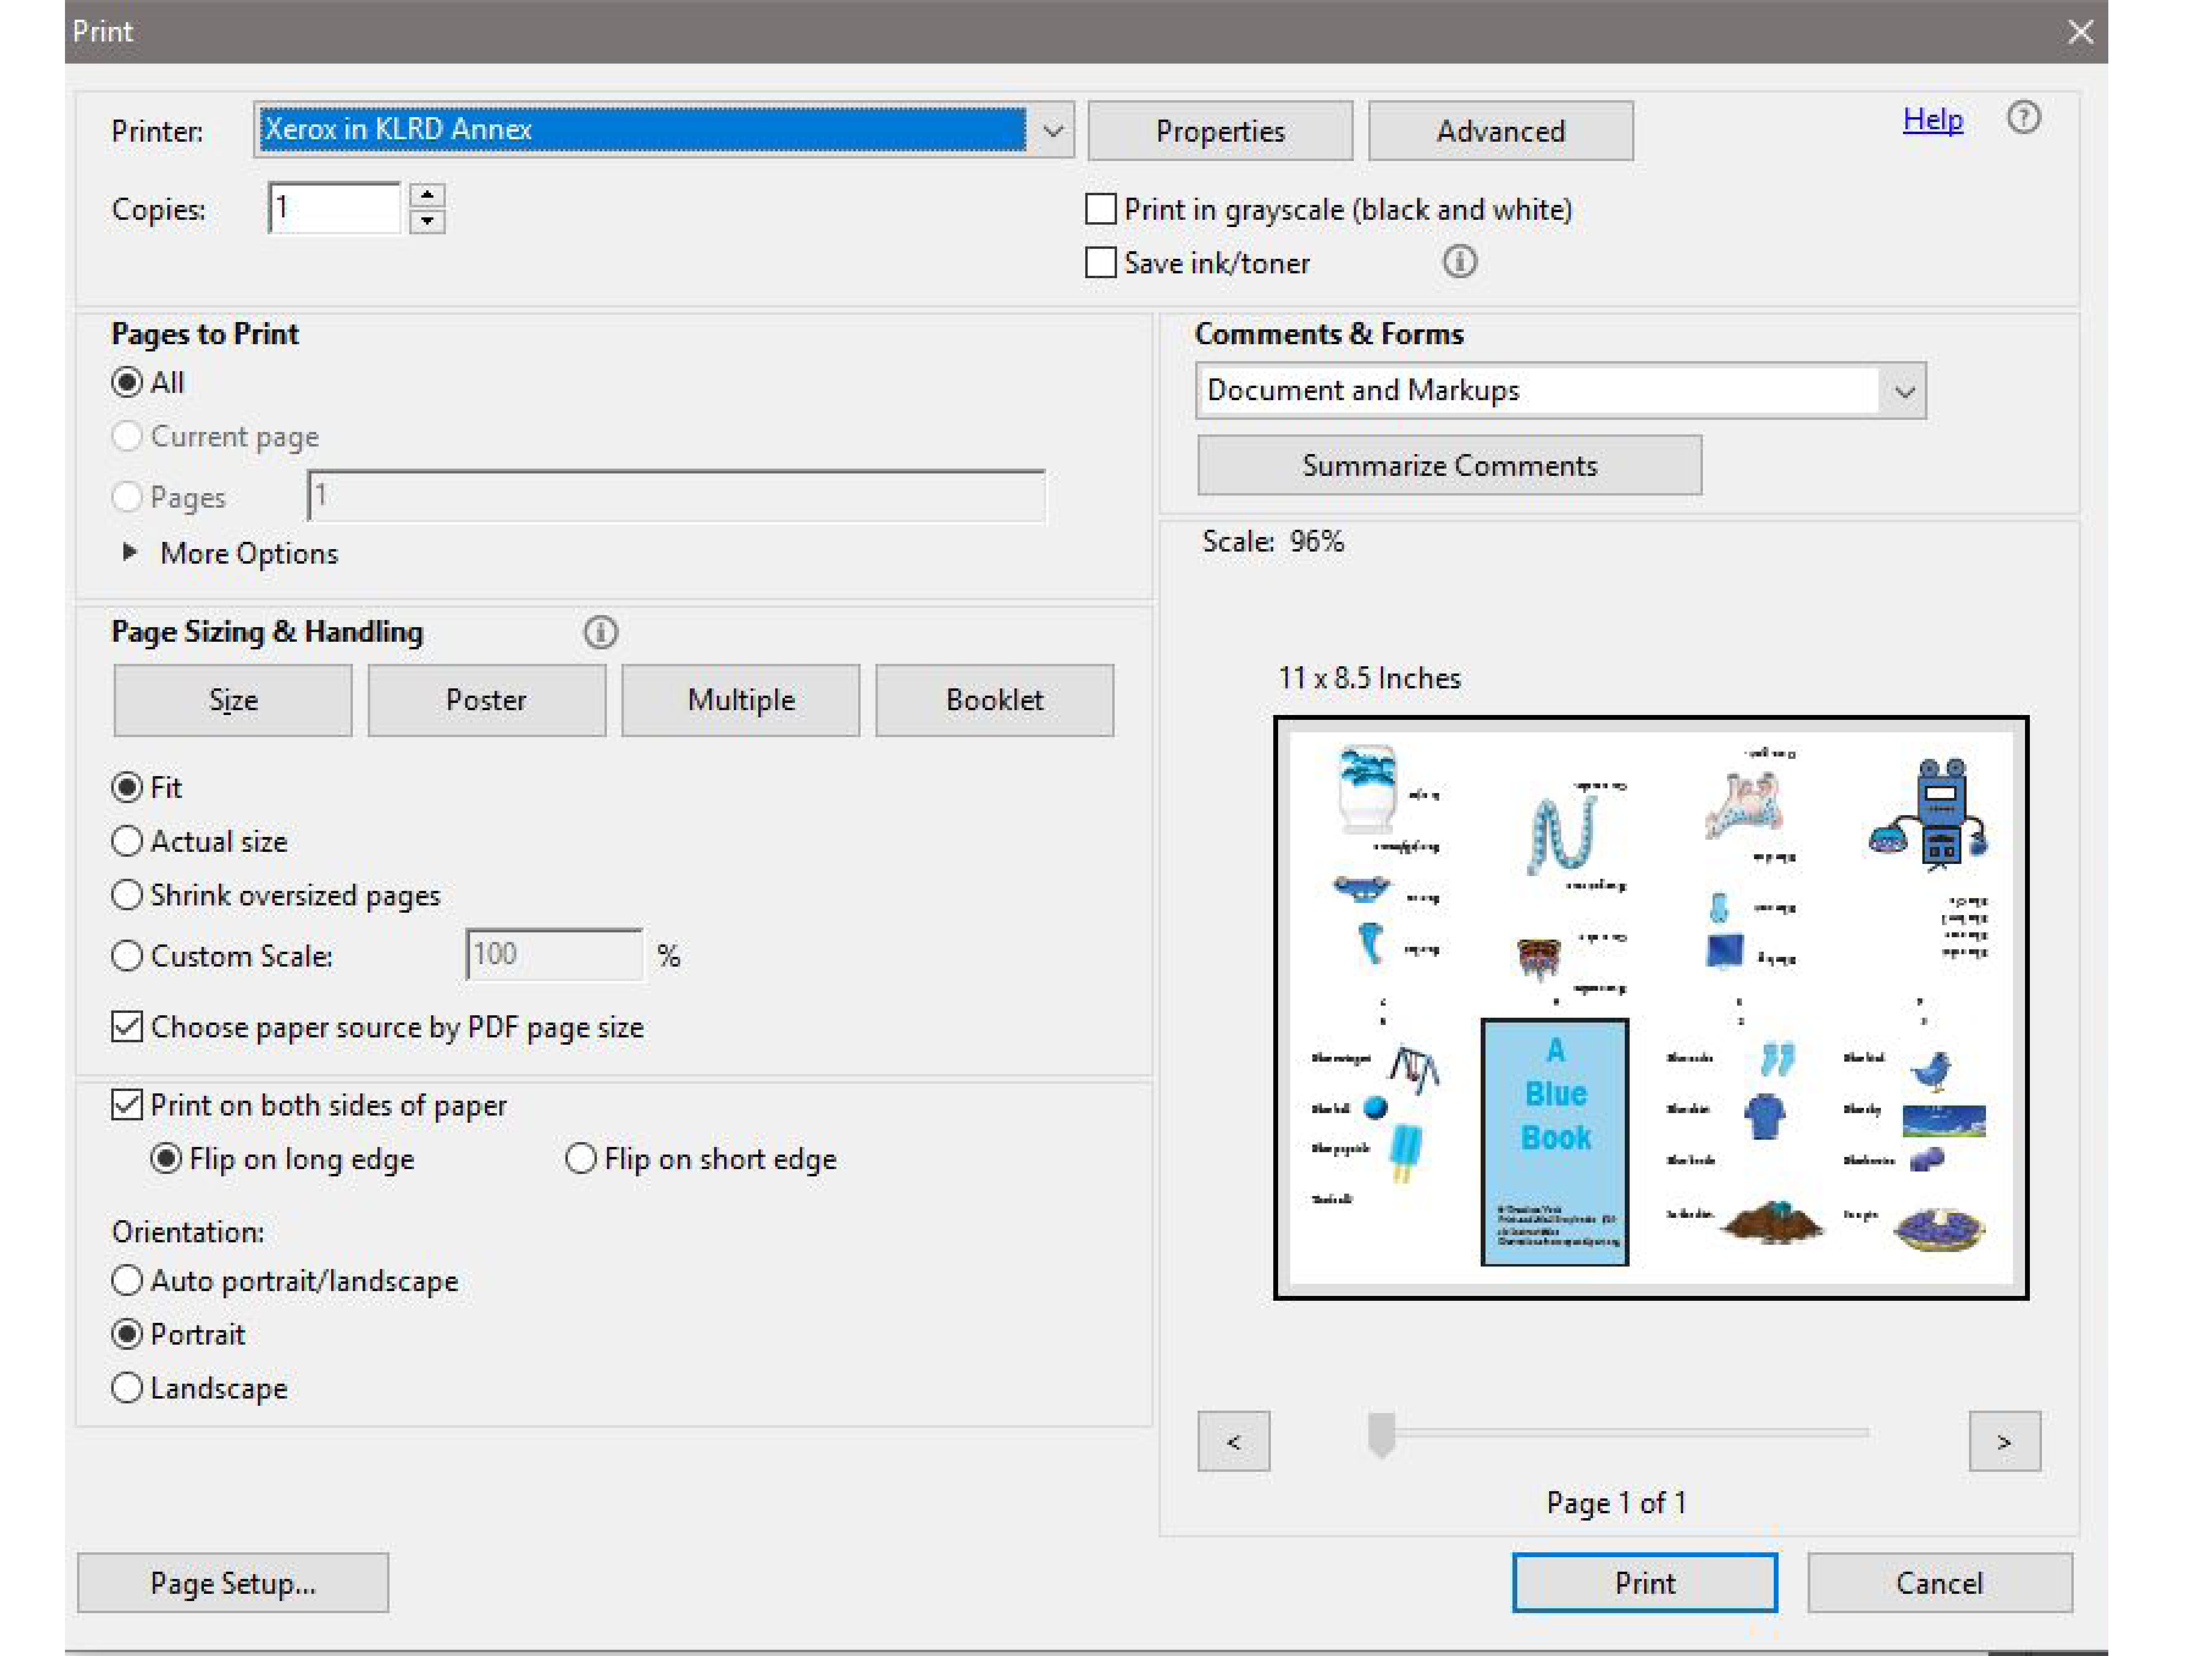The height and width of the screenshot is (1656, 2212).
Task: Select Landscape orientation
Action: click(127, 1387)
